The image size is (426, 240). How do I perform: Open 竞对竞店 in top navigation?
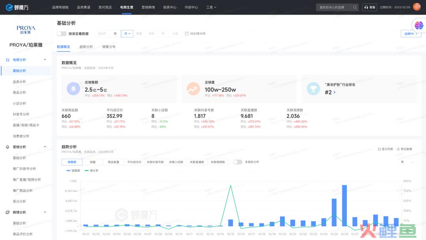105,7
